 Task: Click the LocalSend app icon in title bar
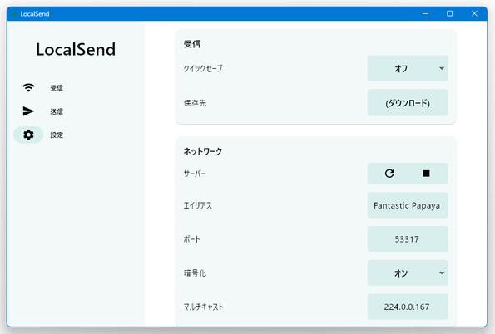click(13, 13)
